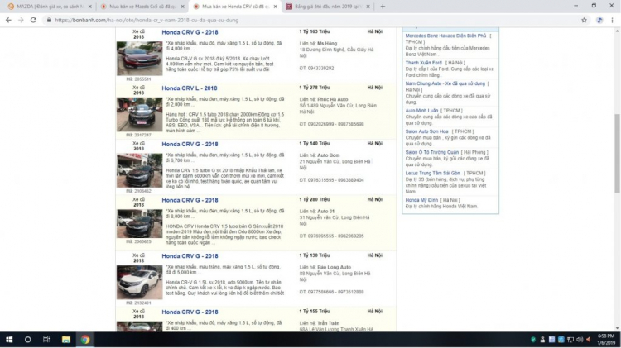Image resolution: width=621 pixels, height=348 pixels.
Task: Open network icon in system tray
Action: [x=570, y=340]
